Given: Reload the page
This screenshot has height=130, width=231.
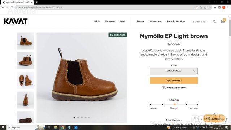Looking at the screenshot, I should click(x=12, y=7).
